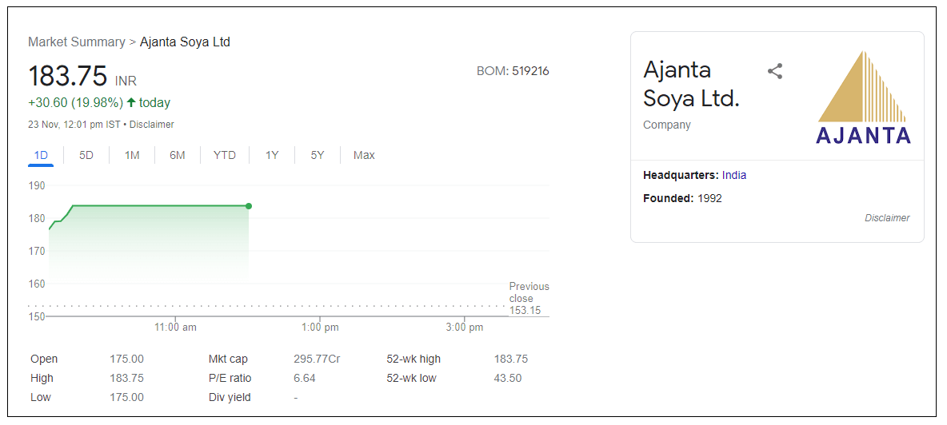Click the 52-wk high value 183.75
Viewport: 947px width, 425px height.
point(510,359)
